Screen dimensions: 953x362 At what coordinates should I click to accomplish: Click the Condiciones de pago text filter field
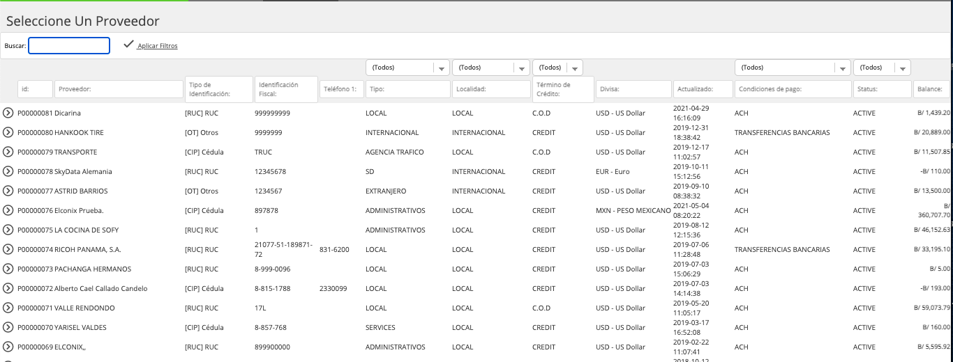pyautogui.click(x=793, y=89)
